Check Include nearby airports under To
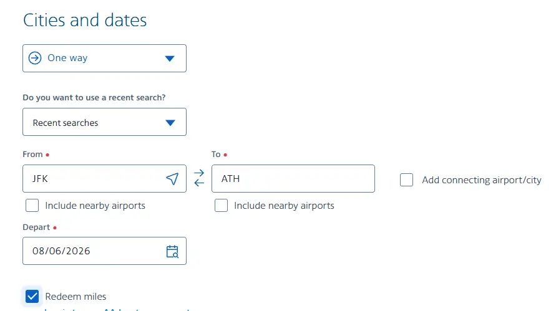The height and width of the screenshot is (311, 556). [x=221, y=206]
